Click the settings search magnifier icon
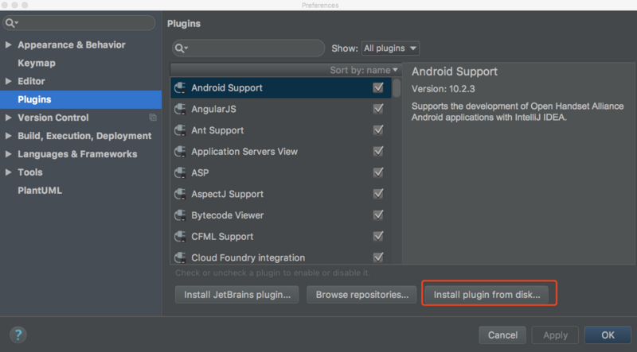The width and height of the screenshot is (637, 352). [x=11, y=23]
